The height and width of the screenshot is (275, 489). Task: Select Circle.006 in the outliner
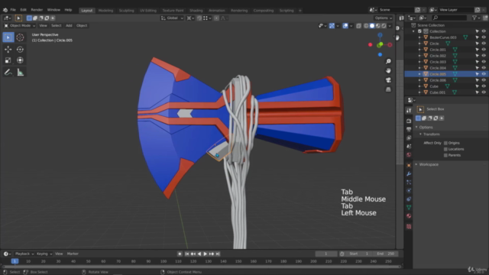pyautogui.click(x=438, y=80)
